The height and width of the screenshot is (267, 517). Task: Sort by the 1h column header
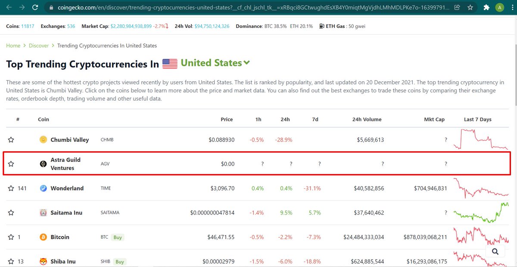(258, 120)
